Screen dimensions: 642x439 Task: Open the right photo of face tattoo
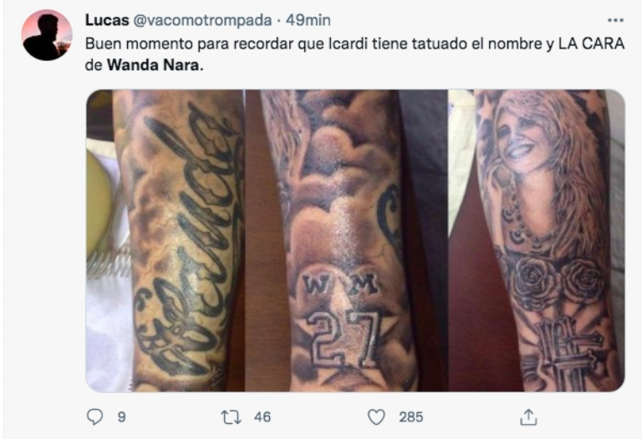point(537,240)
